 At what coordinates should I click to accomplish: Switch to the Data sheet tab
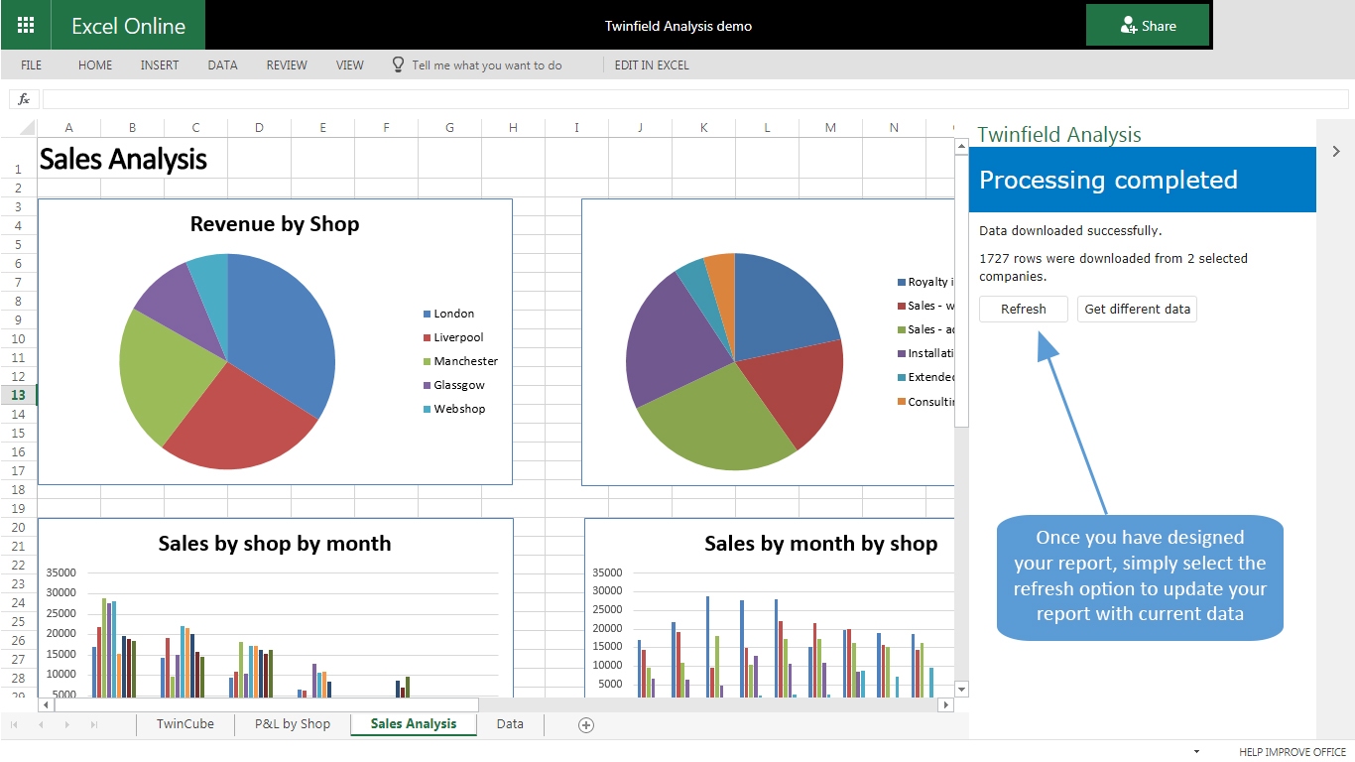[x=510, y=724]
